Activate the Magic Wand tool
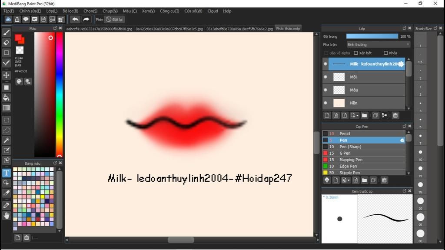This screenshot has height=250, width=445. [x=6, y=140]
